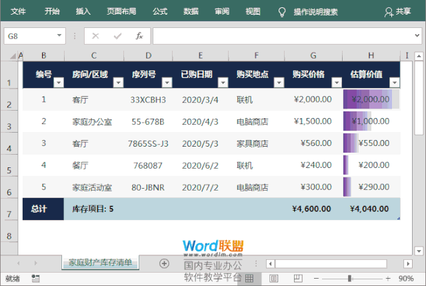Click zoom out minus button
Image resolution: width=426 pixels, height=286 pixels.
point(316,279)
